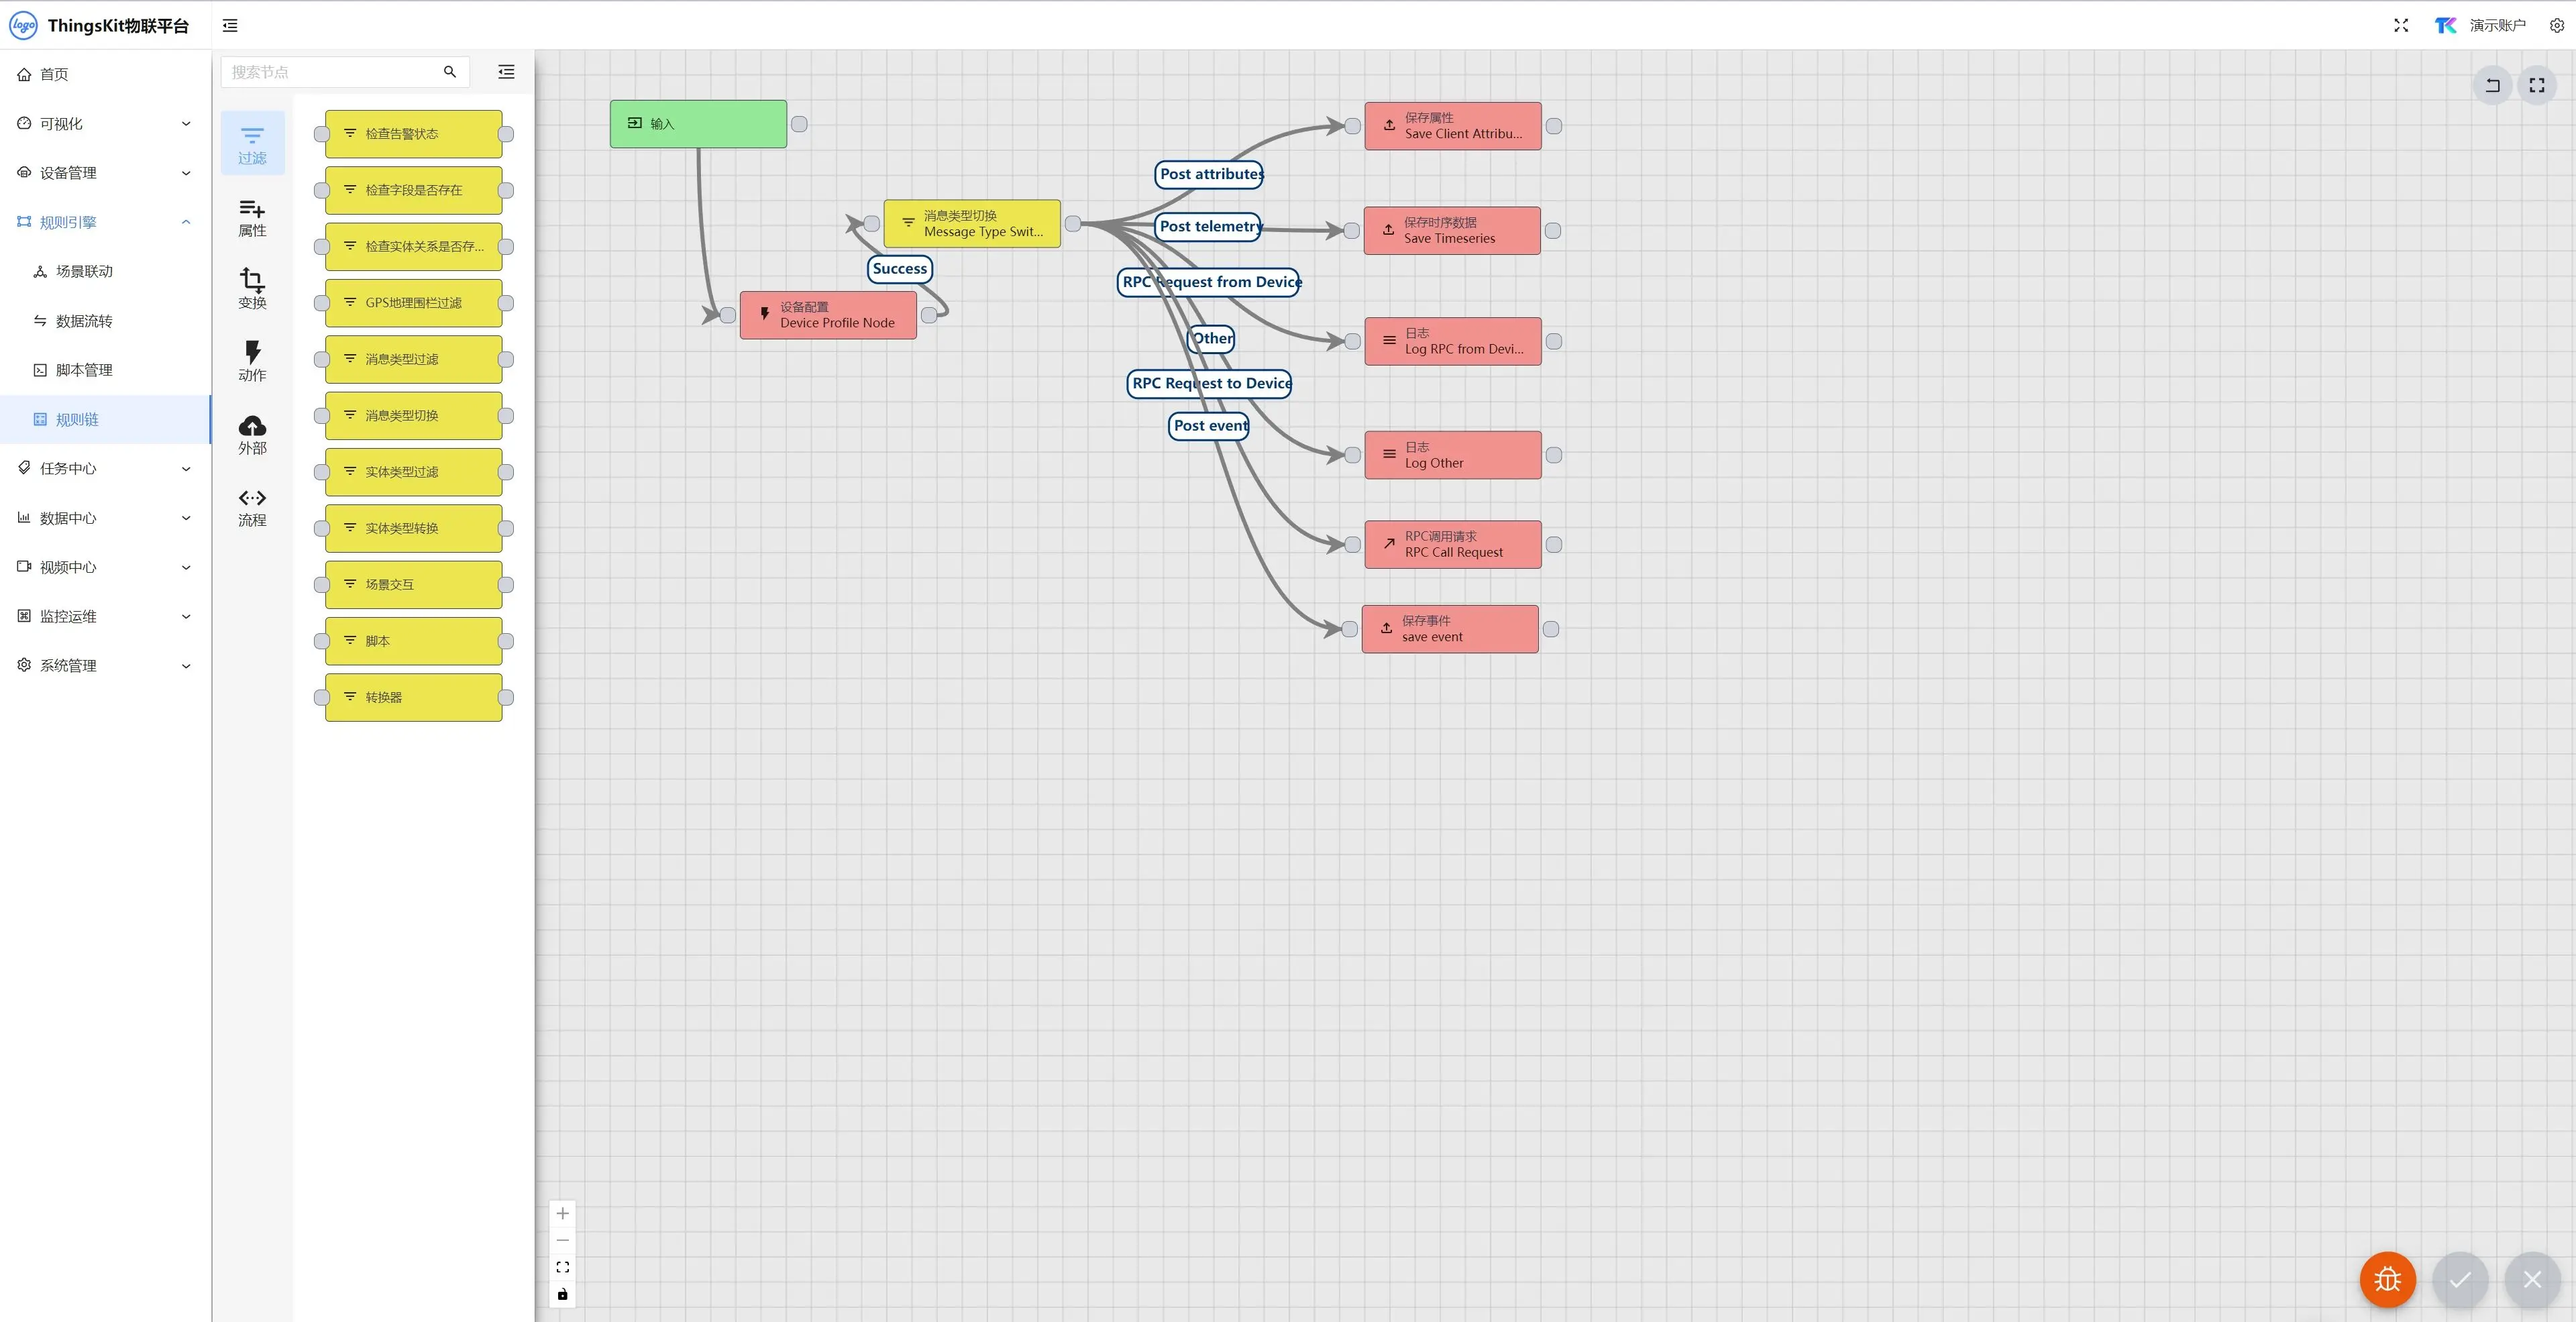Open the 外部 external node category
The width and height of the screenshot is (2576, 1322).
252,434
